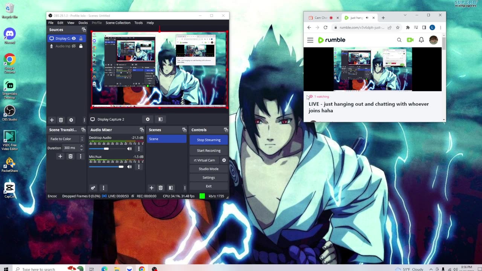Open Chrome three-dot main menu
The image size is (482, 271).
click(x=440, y=27)
